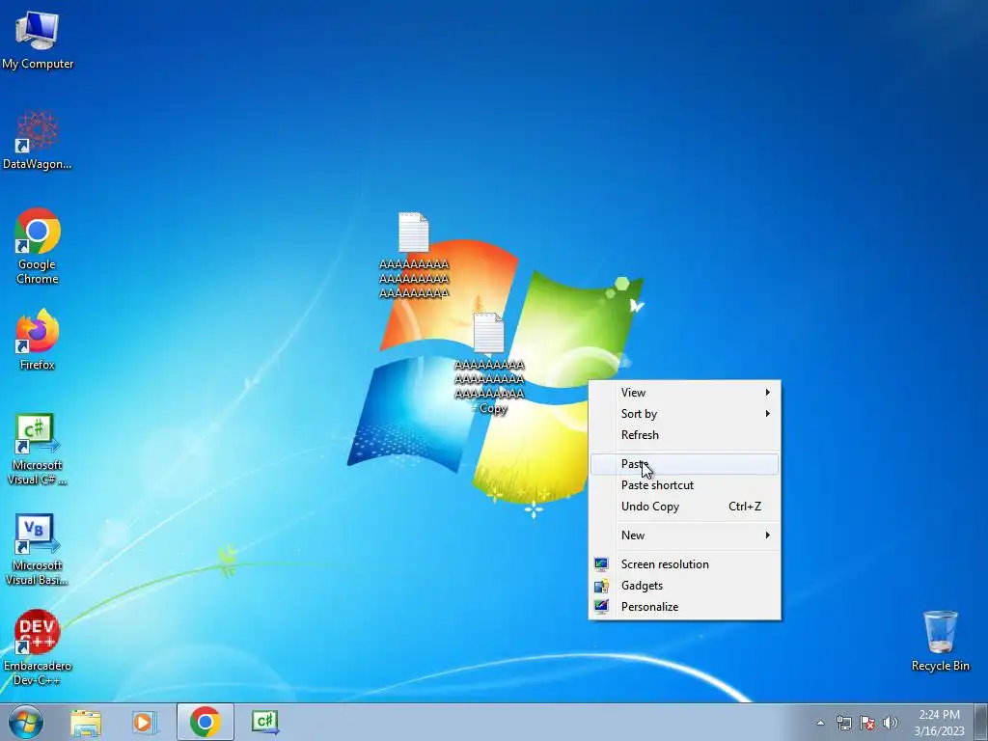Select the AAAAAAAAA text file without Copy suffix
The image size is (988, 741).
[x=414, y=255]
